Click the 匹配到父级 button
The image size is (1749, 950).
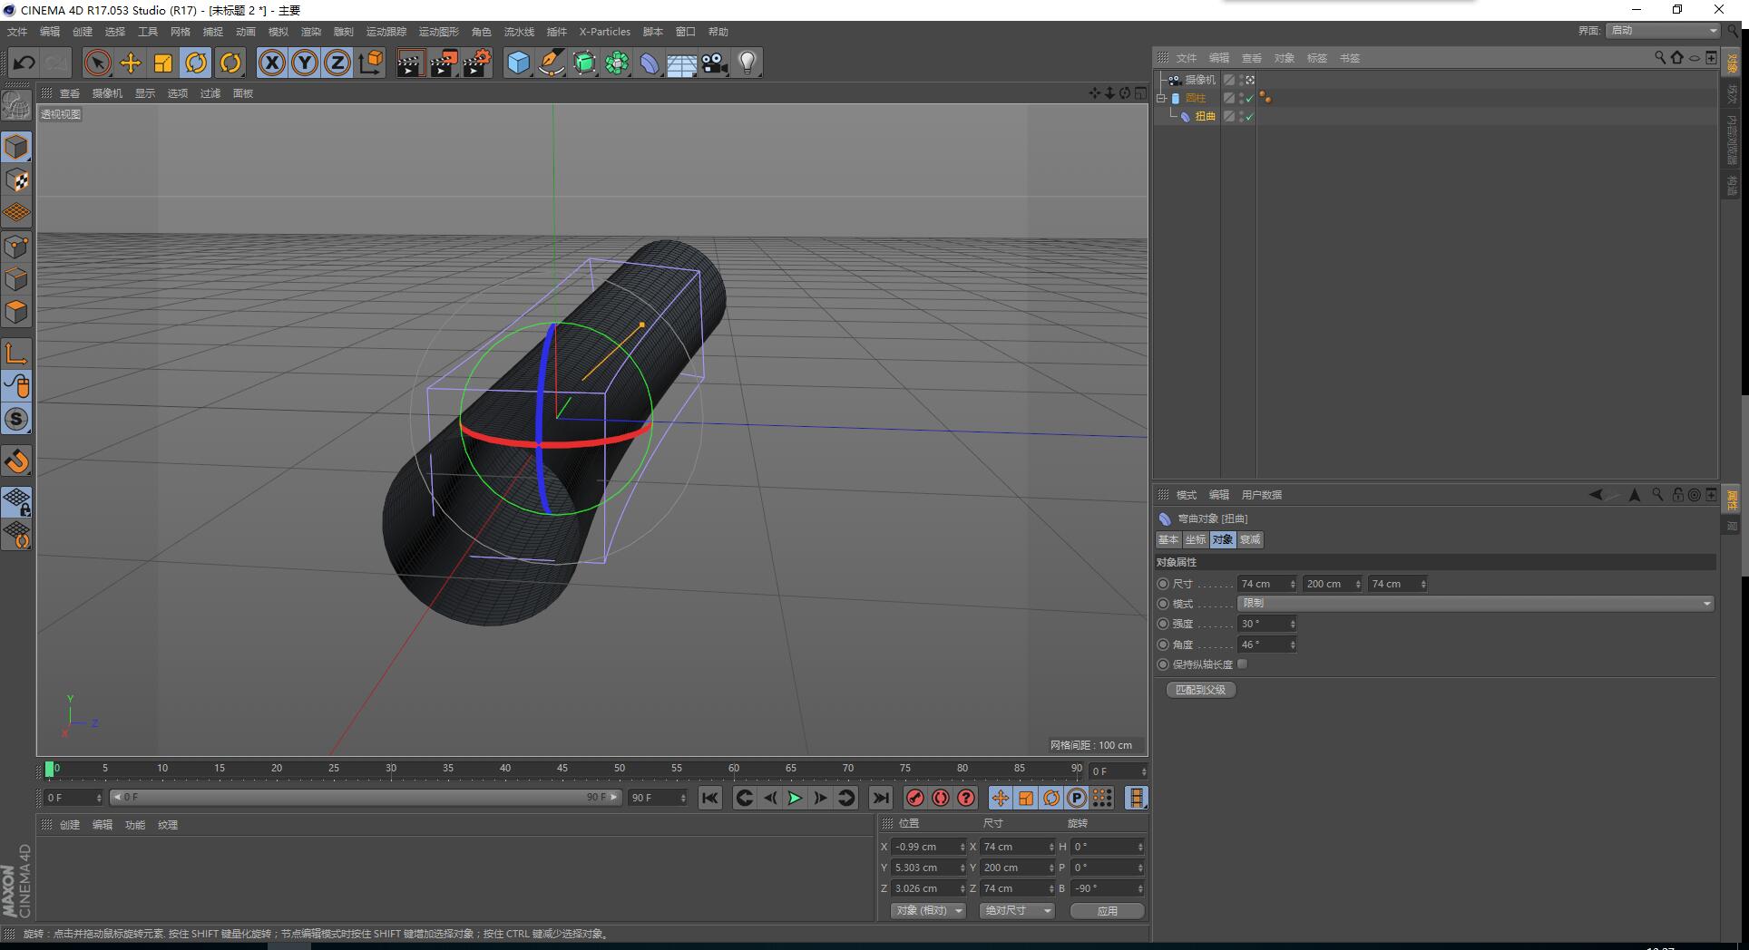[1200, 690]
